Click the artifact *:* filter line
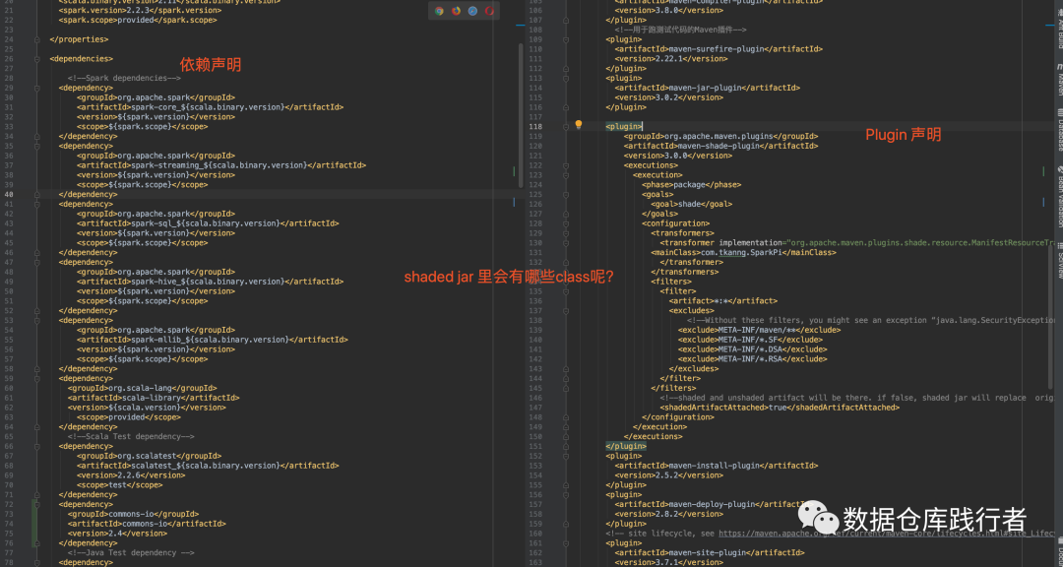 coord(723,301)
